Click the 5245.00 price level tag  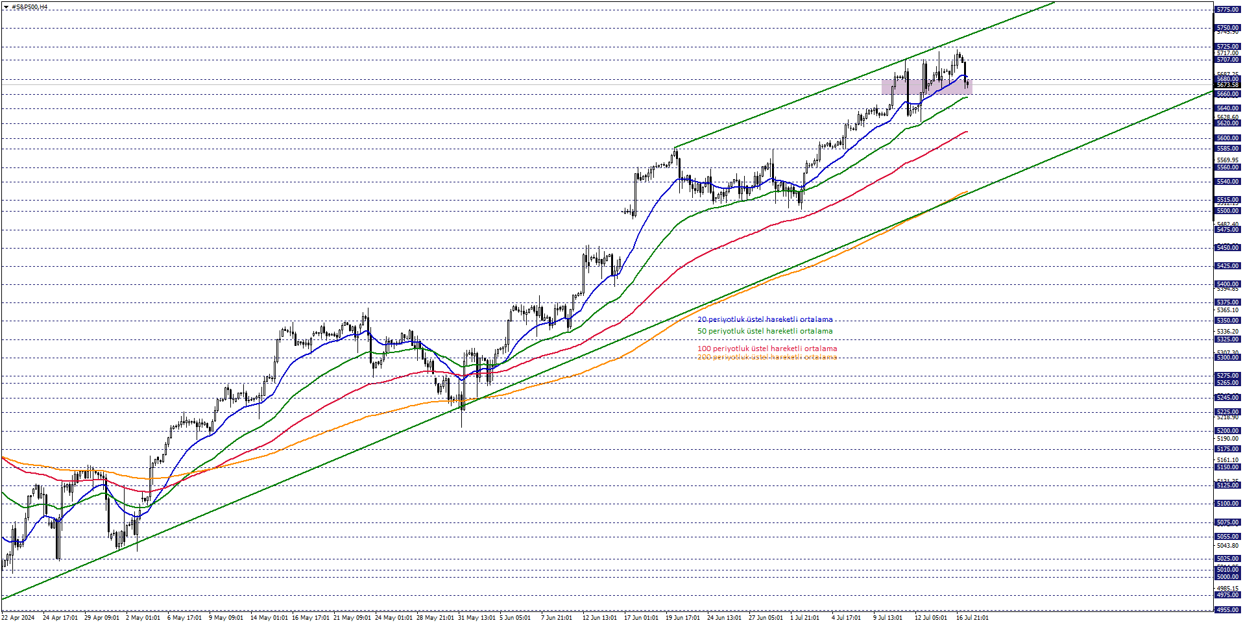(x=1227, y=398)
